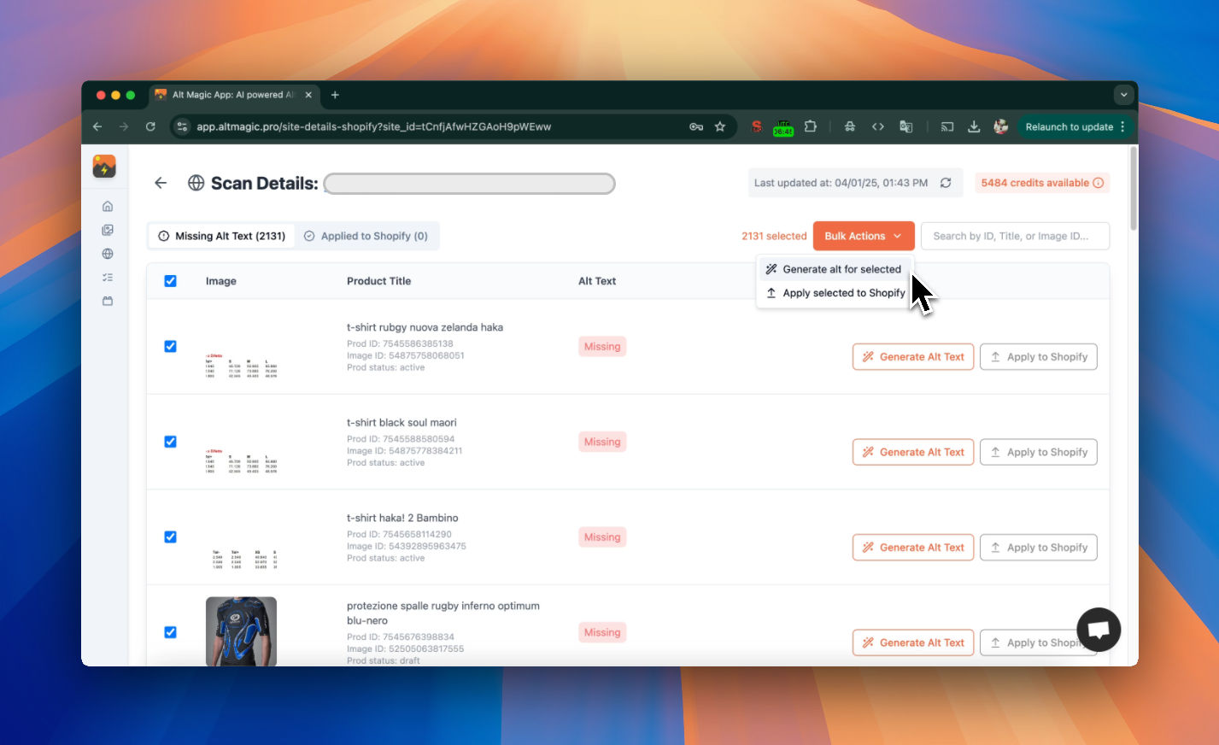This screenshot has height=745, width=1219.
Task: Refresh the scan next to Last updated
Action: coord(946,183)
